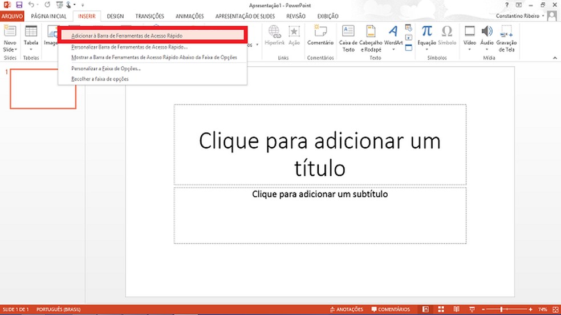Switch to Reading view
The width and height of the screenshot is (561, 315).
(457, 309)
